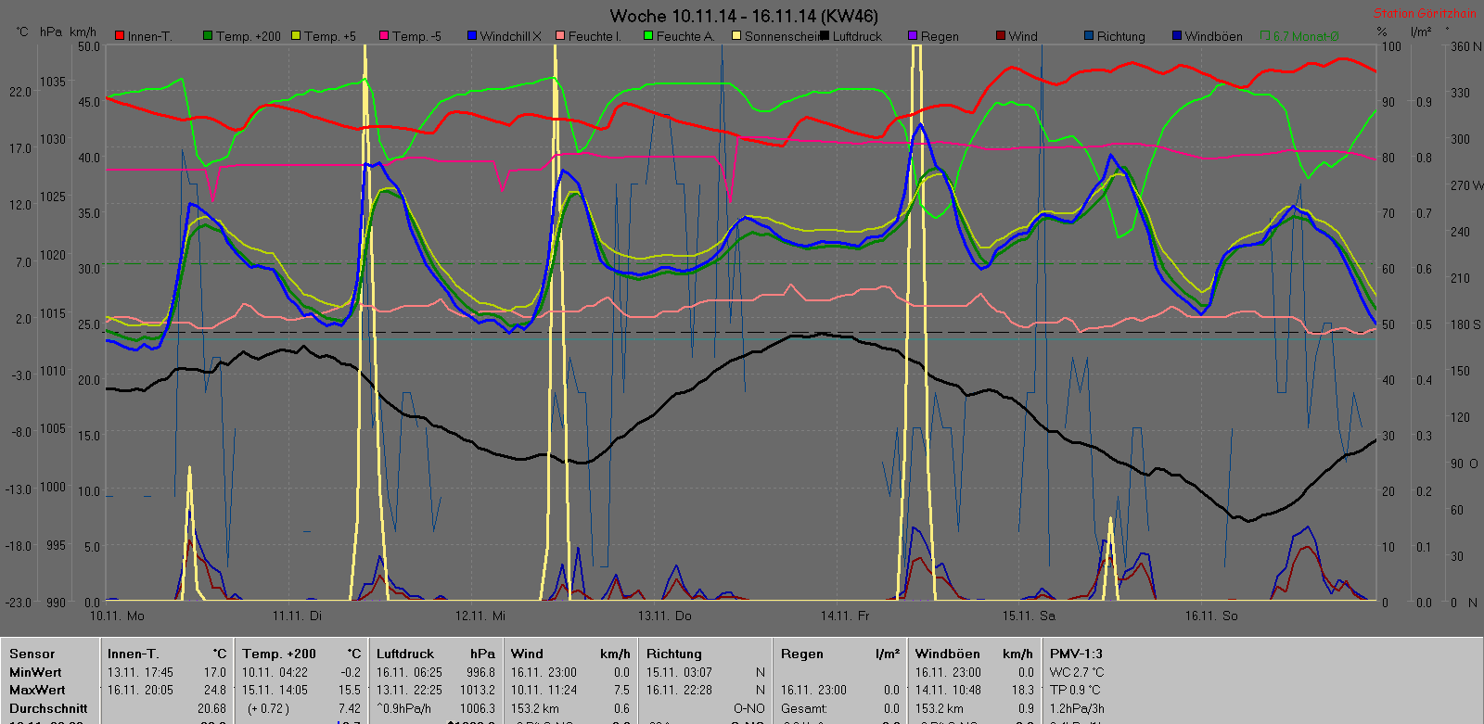Select the Sonnenschein legend label
The height and width of the screenshot is (724, 1484).
782,37
